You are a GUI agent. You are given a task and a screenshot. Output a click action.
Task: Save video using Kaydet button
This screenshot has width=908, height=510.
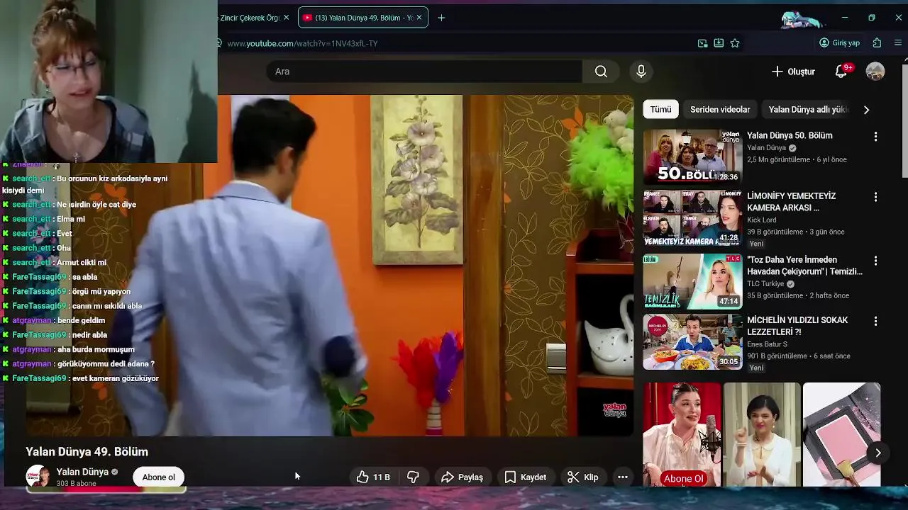coord(525,477)
